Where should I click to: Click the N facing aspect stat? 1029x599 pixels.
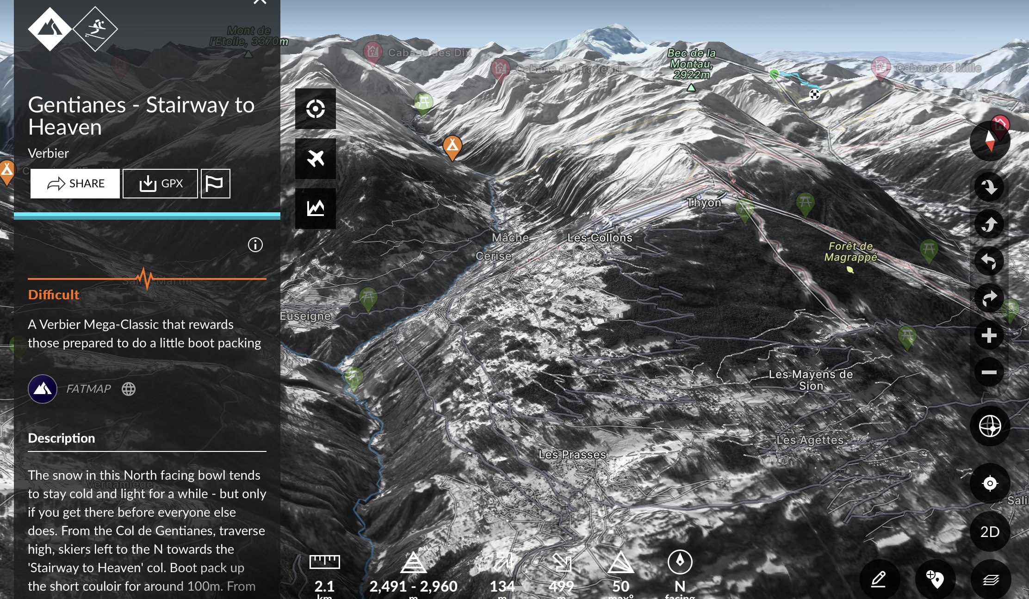coord(680,574)
